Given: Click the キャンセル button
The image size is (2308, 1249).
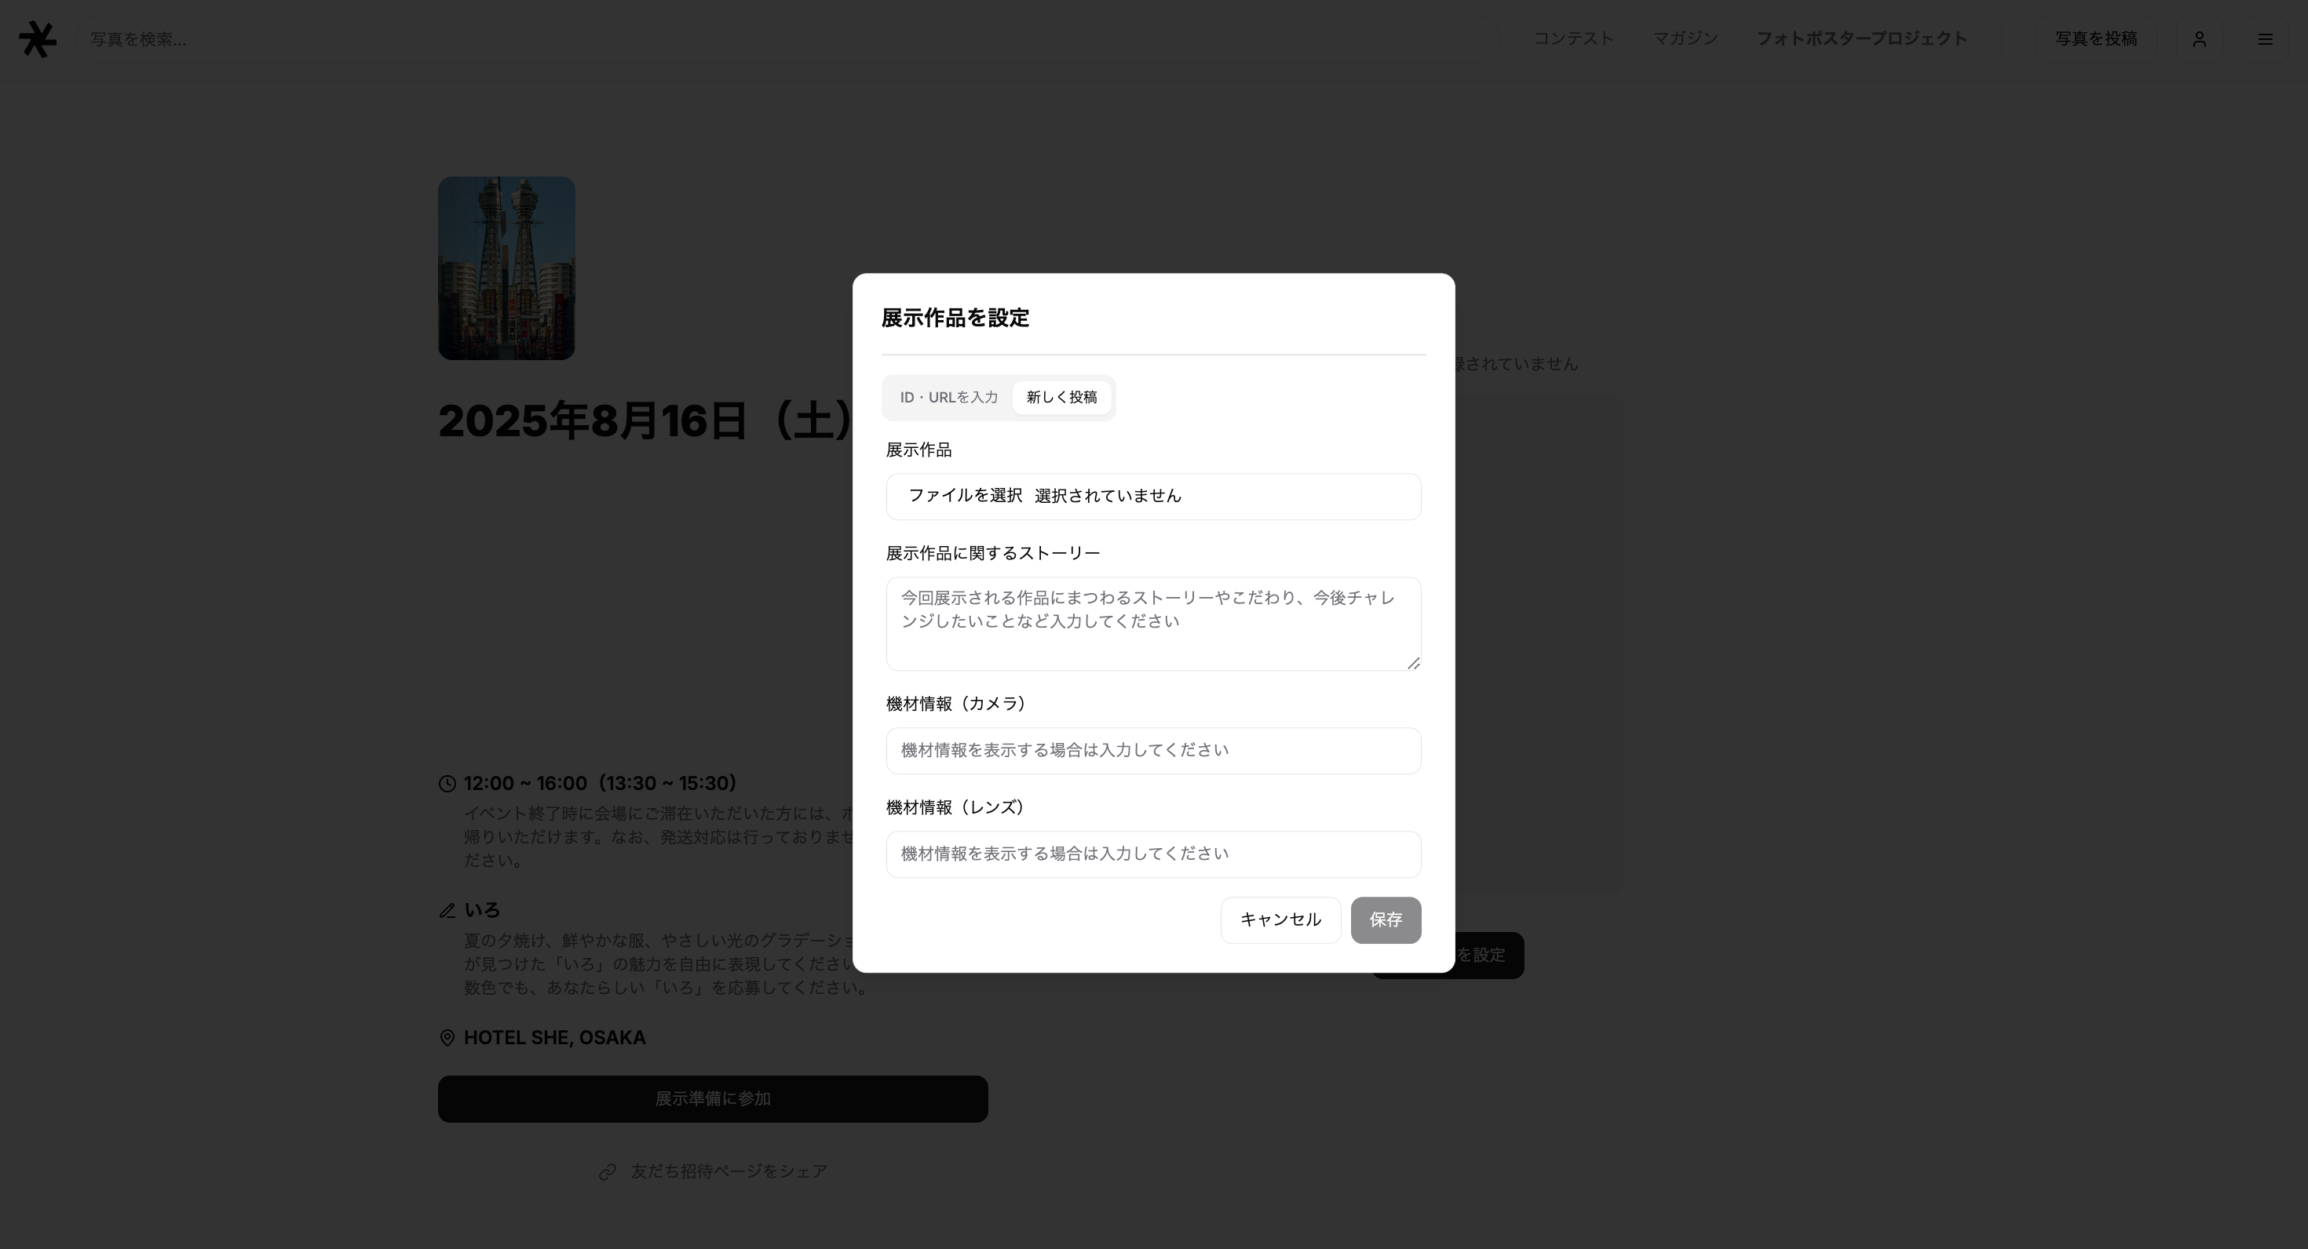Looking at the screenshot, I should coord(1280,919).
